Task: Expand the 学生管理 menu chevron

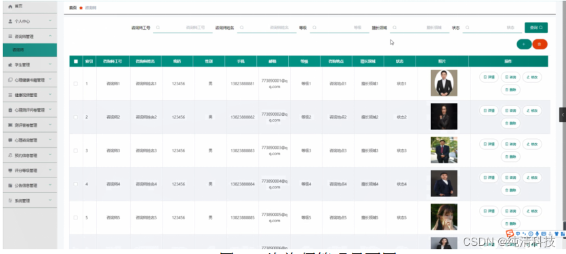Action: pyautogui.click(x=50, y=64)
